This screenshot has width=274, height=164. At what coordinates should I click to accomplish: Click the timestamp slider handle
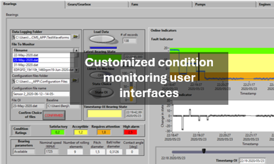(x=204, y=151)
